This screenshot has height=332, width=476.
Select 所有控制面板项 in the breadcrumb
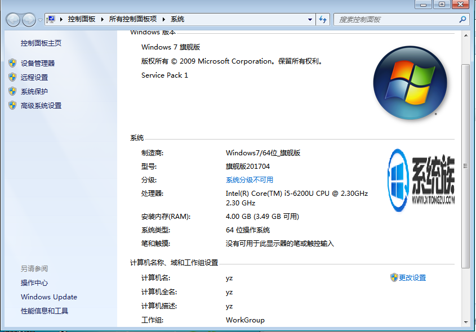click(133, 19)
